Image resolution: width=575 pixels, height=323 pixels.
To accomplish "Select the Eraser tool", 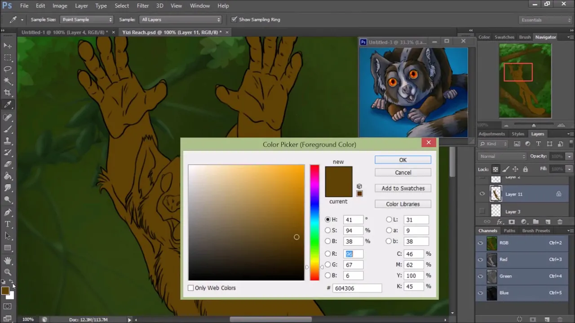I will tap(8, 164).
